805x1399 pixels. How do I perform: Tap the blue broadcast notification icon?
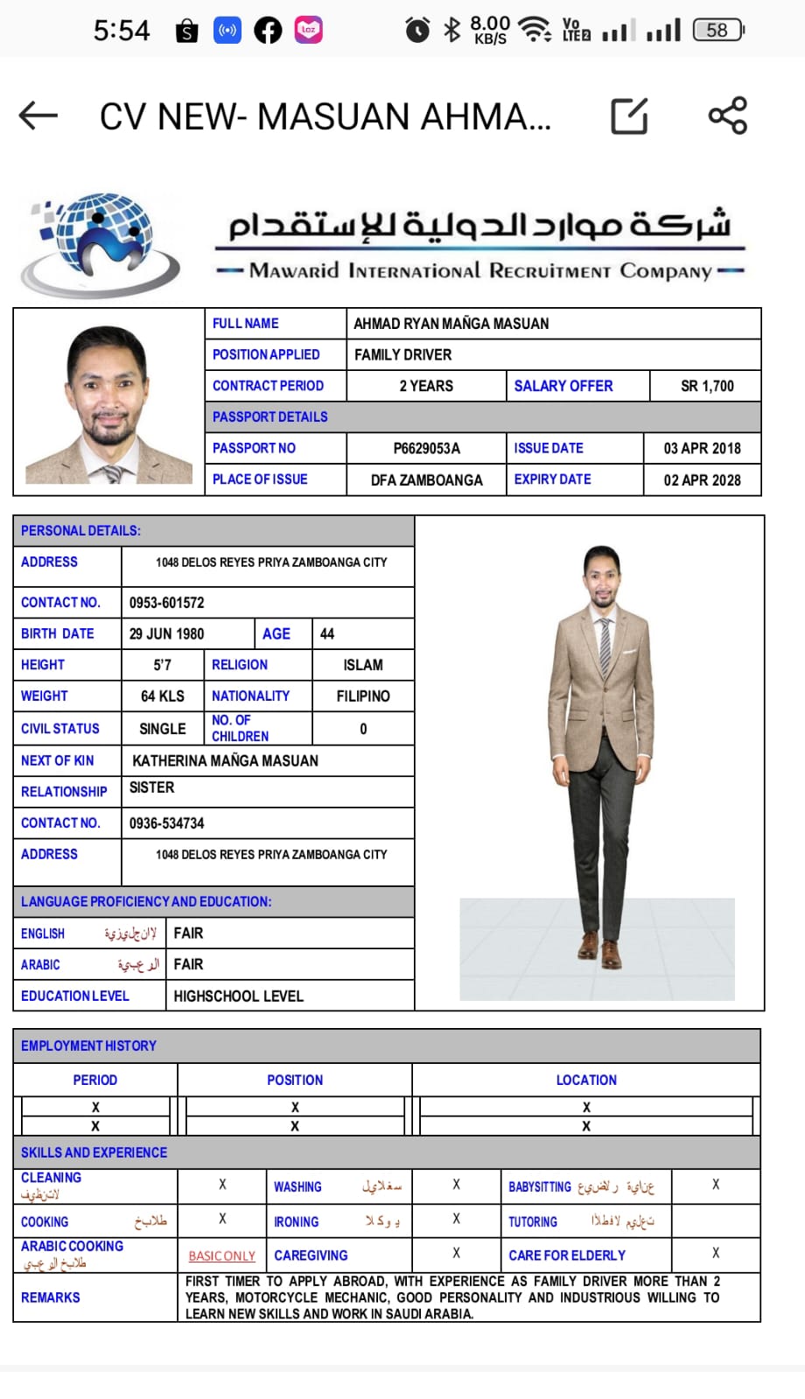pyautogui.click(x=227, y=31)
